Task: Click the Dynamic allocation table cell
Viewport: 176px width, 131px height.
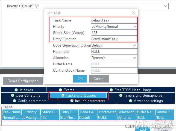Action: coord(127,117)
